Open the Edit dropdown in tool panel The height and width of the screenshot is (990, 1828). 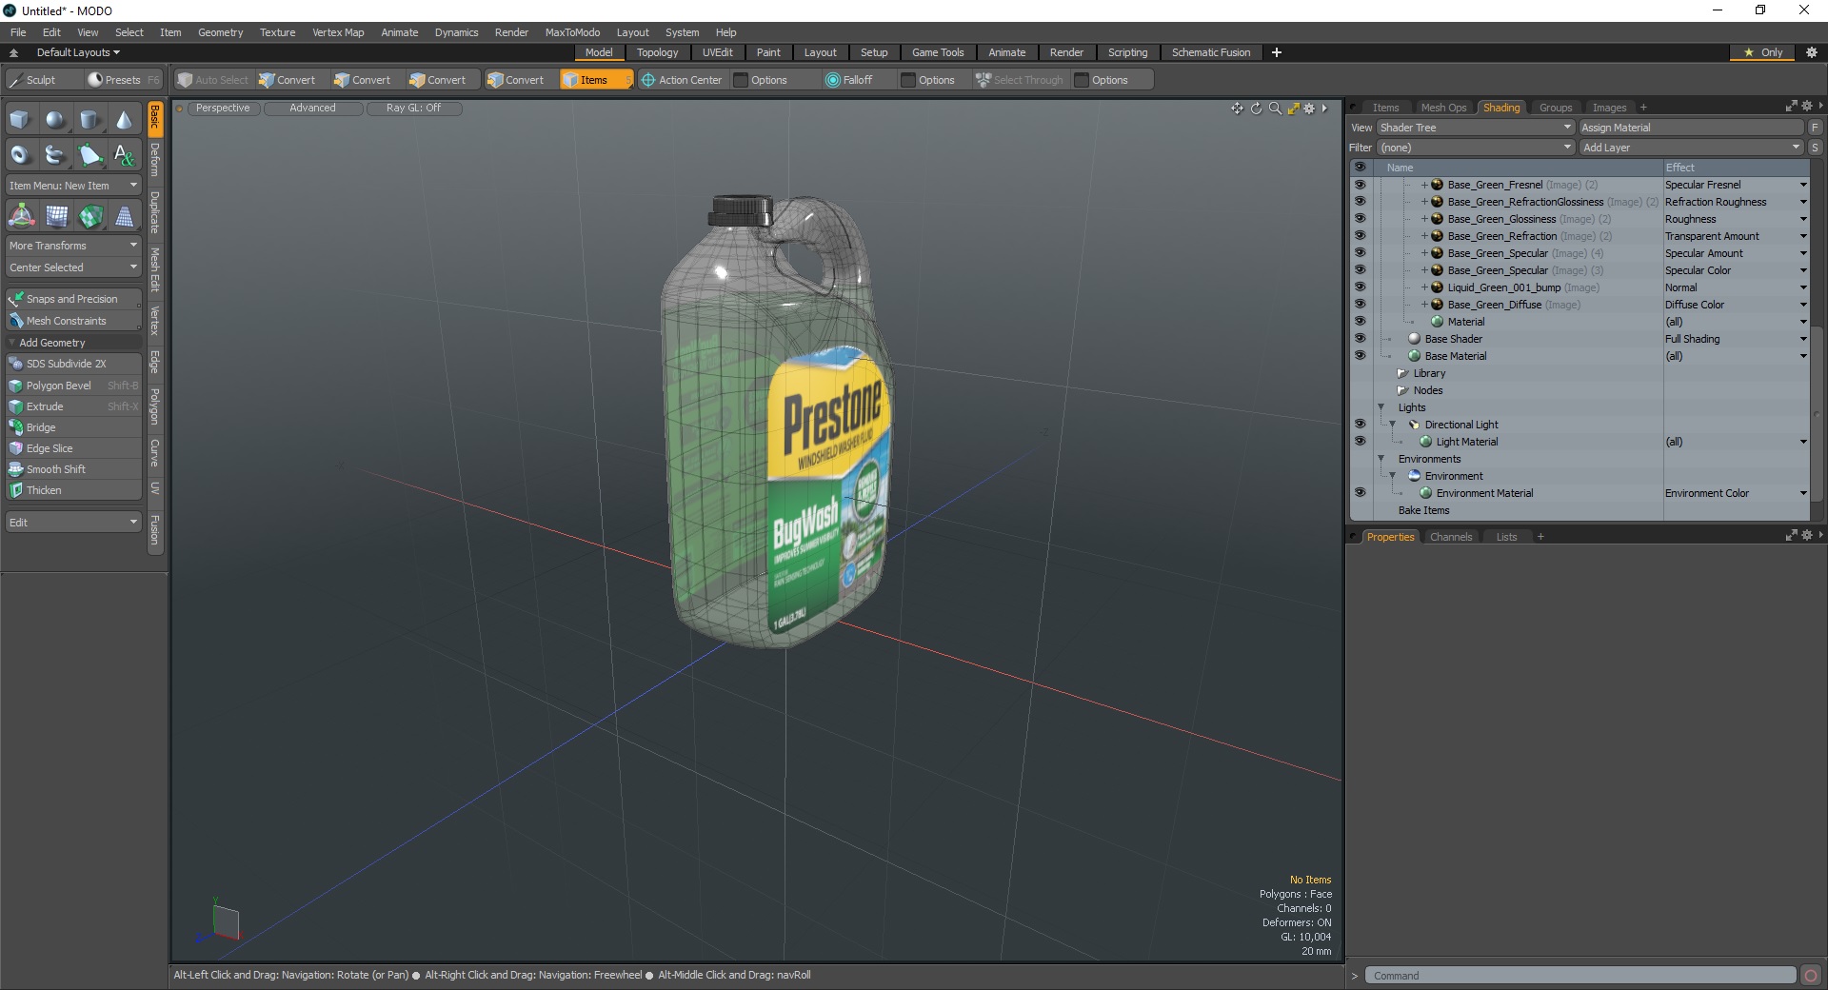click(74, 523)
